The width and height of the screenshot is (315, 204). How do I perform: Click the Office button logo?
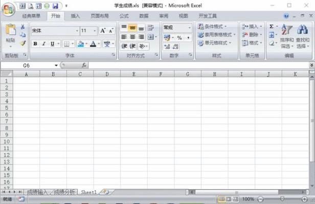point(8,9)
